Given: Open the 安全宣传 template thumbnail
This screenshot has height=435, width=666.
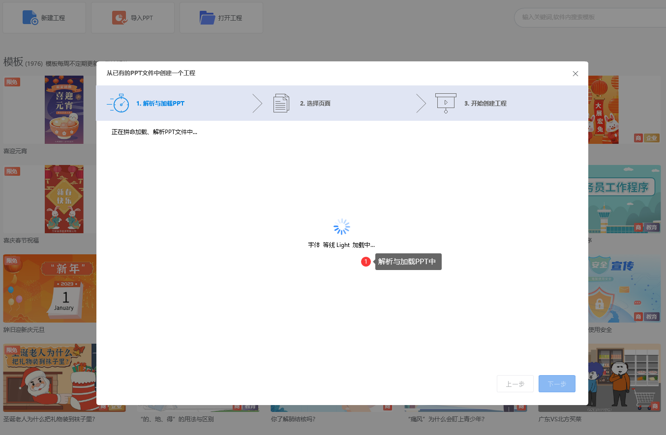Looking at the screenshot, I should tap(624, 288).
